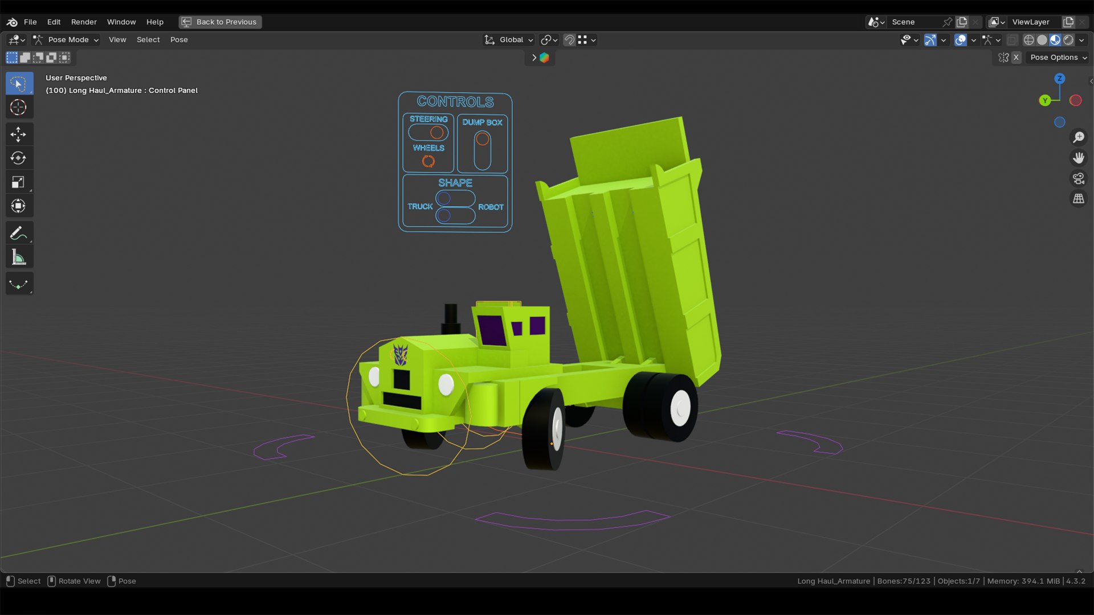The image size is (1094, 615).
Task: Toggle camera view icon
Action: pyautogui.click(x=1079, y=178)
